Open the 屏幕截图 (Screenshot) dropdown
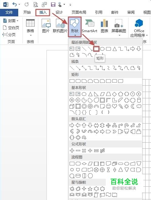The width and height of the screenshot is (151, 200). coord(119,27)
